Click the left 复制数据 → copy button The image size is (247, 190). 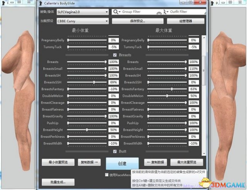point(89,162)
